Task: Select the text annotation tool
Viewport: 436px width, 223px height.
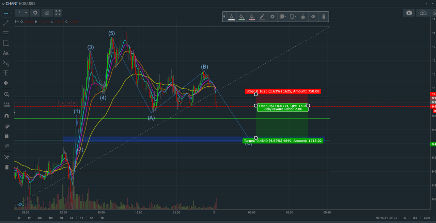Action: click(x=6, y=53)
